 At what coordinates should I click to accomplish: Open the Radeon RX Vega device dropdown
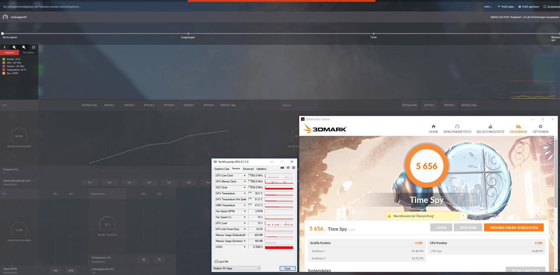237,268
